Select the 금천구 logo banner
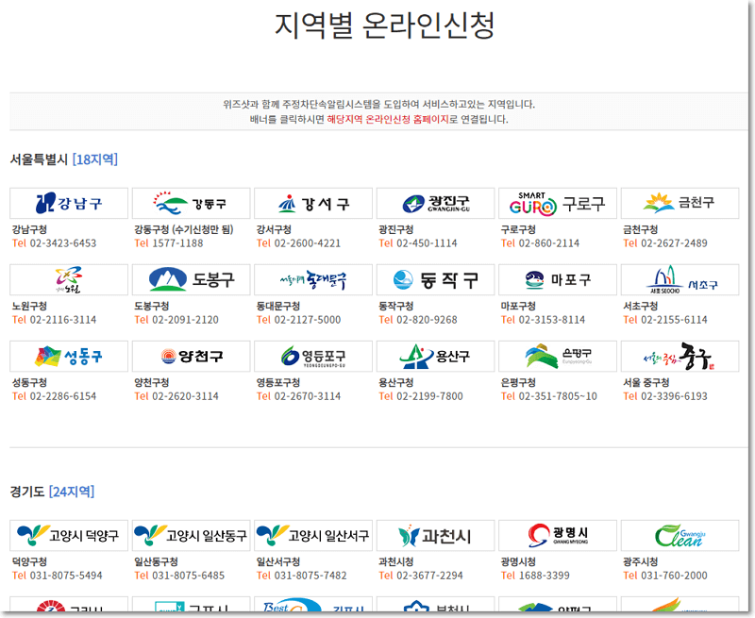 680,204
